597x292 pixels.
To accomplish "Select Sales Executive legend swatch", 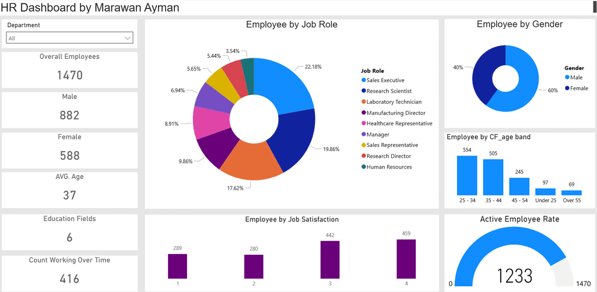I will click(364, 80).
